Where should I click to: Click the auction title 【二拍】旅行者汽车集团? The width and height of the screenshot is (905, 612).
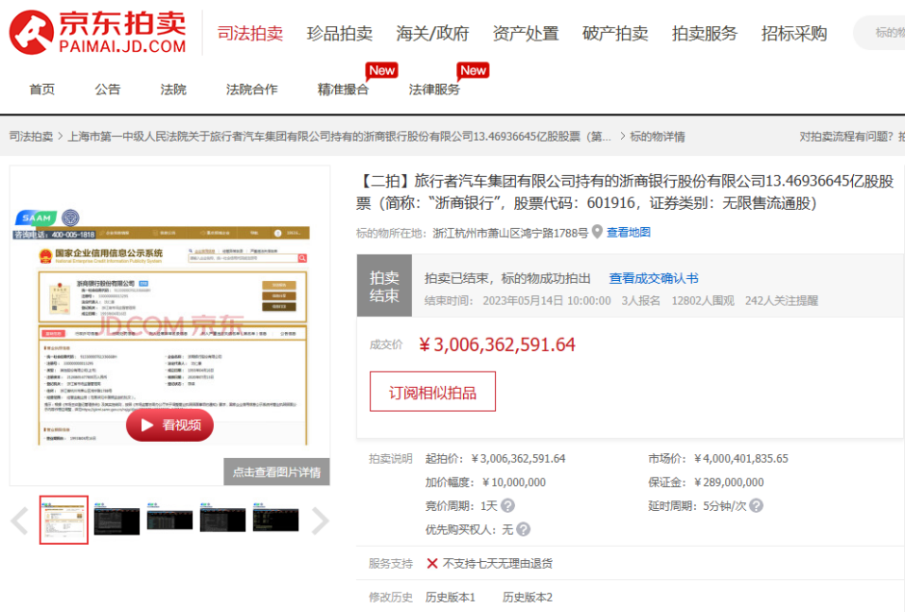[x=625, y=192]
